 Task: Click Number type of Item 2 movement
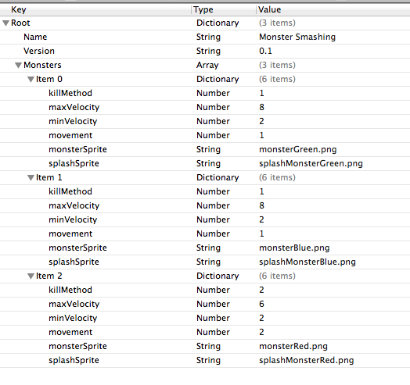tap(213, 332)
